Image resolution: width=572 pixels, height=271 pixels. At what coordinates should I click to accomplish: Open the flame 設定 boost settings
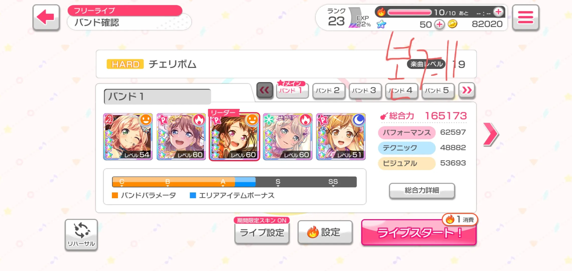[x=325, y=232]
